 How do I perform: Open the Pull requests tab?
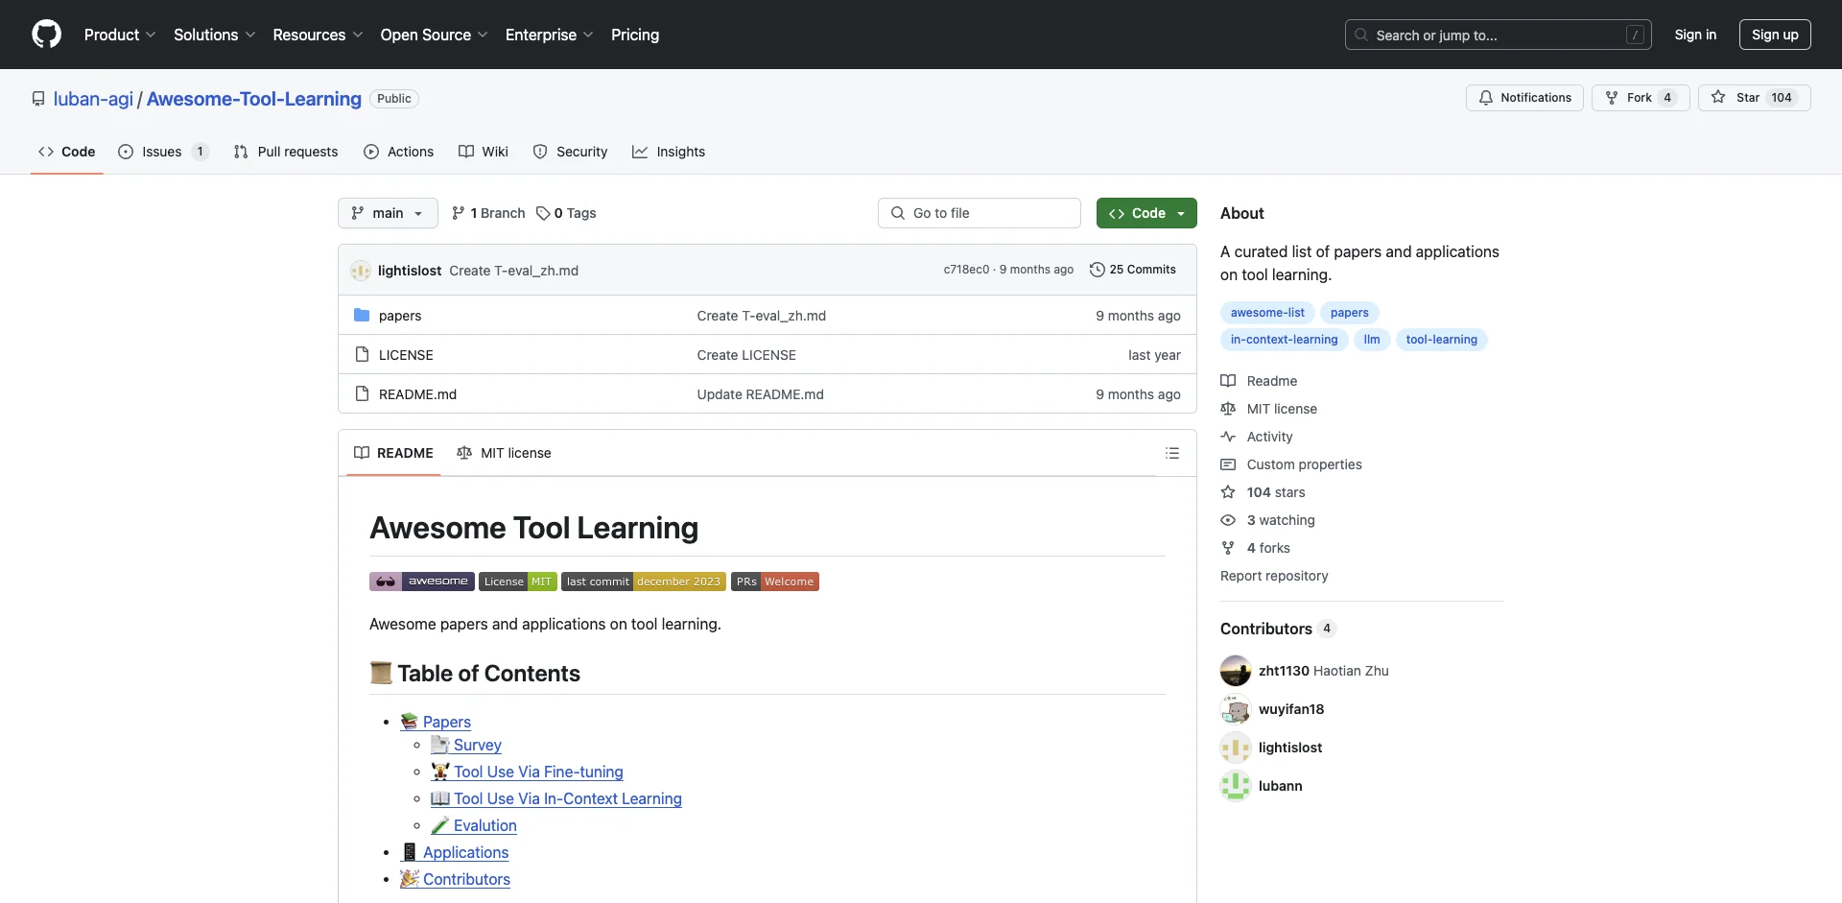(286, 152)
